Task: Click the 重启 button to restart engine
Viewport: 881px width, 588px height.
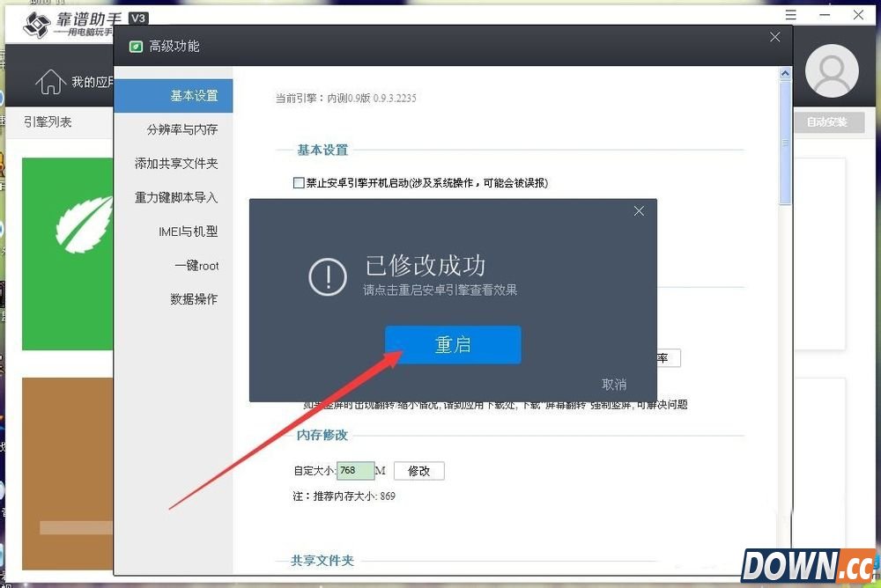Action: (453, 345)
